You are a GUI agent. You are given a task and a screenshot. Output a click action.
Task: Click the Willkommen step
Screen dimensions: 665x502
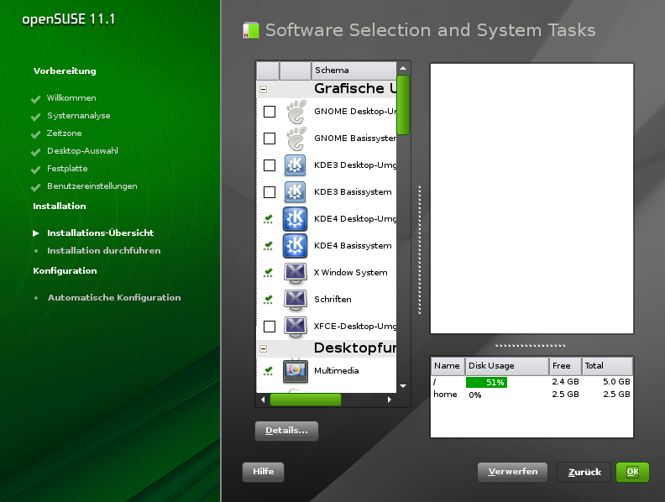tap(71, 98)
